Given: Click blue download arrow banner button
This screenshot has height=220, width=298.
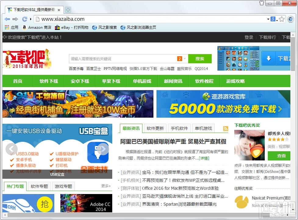Looking at the screenshot, I should 276,58.
